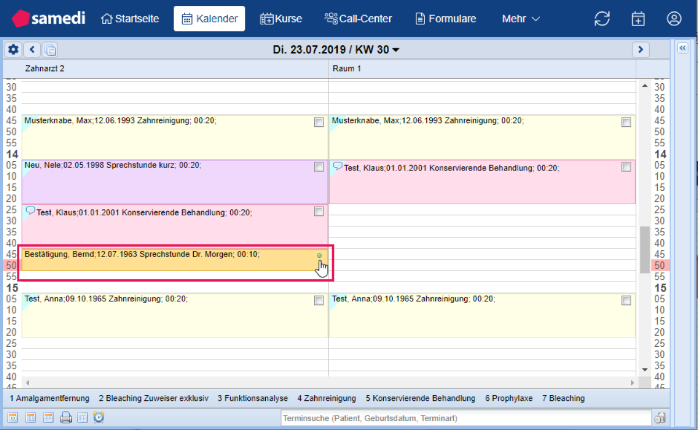Switch to day view calendar icon
The width and height of the screenshot is (698, 430).
coord(13,417)
